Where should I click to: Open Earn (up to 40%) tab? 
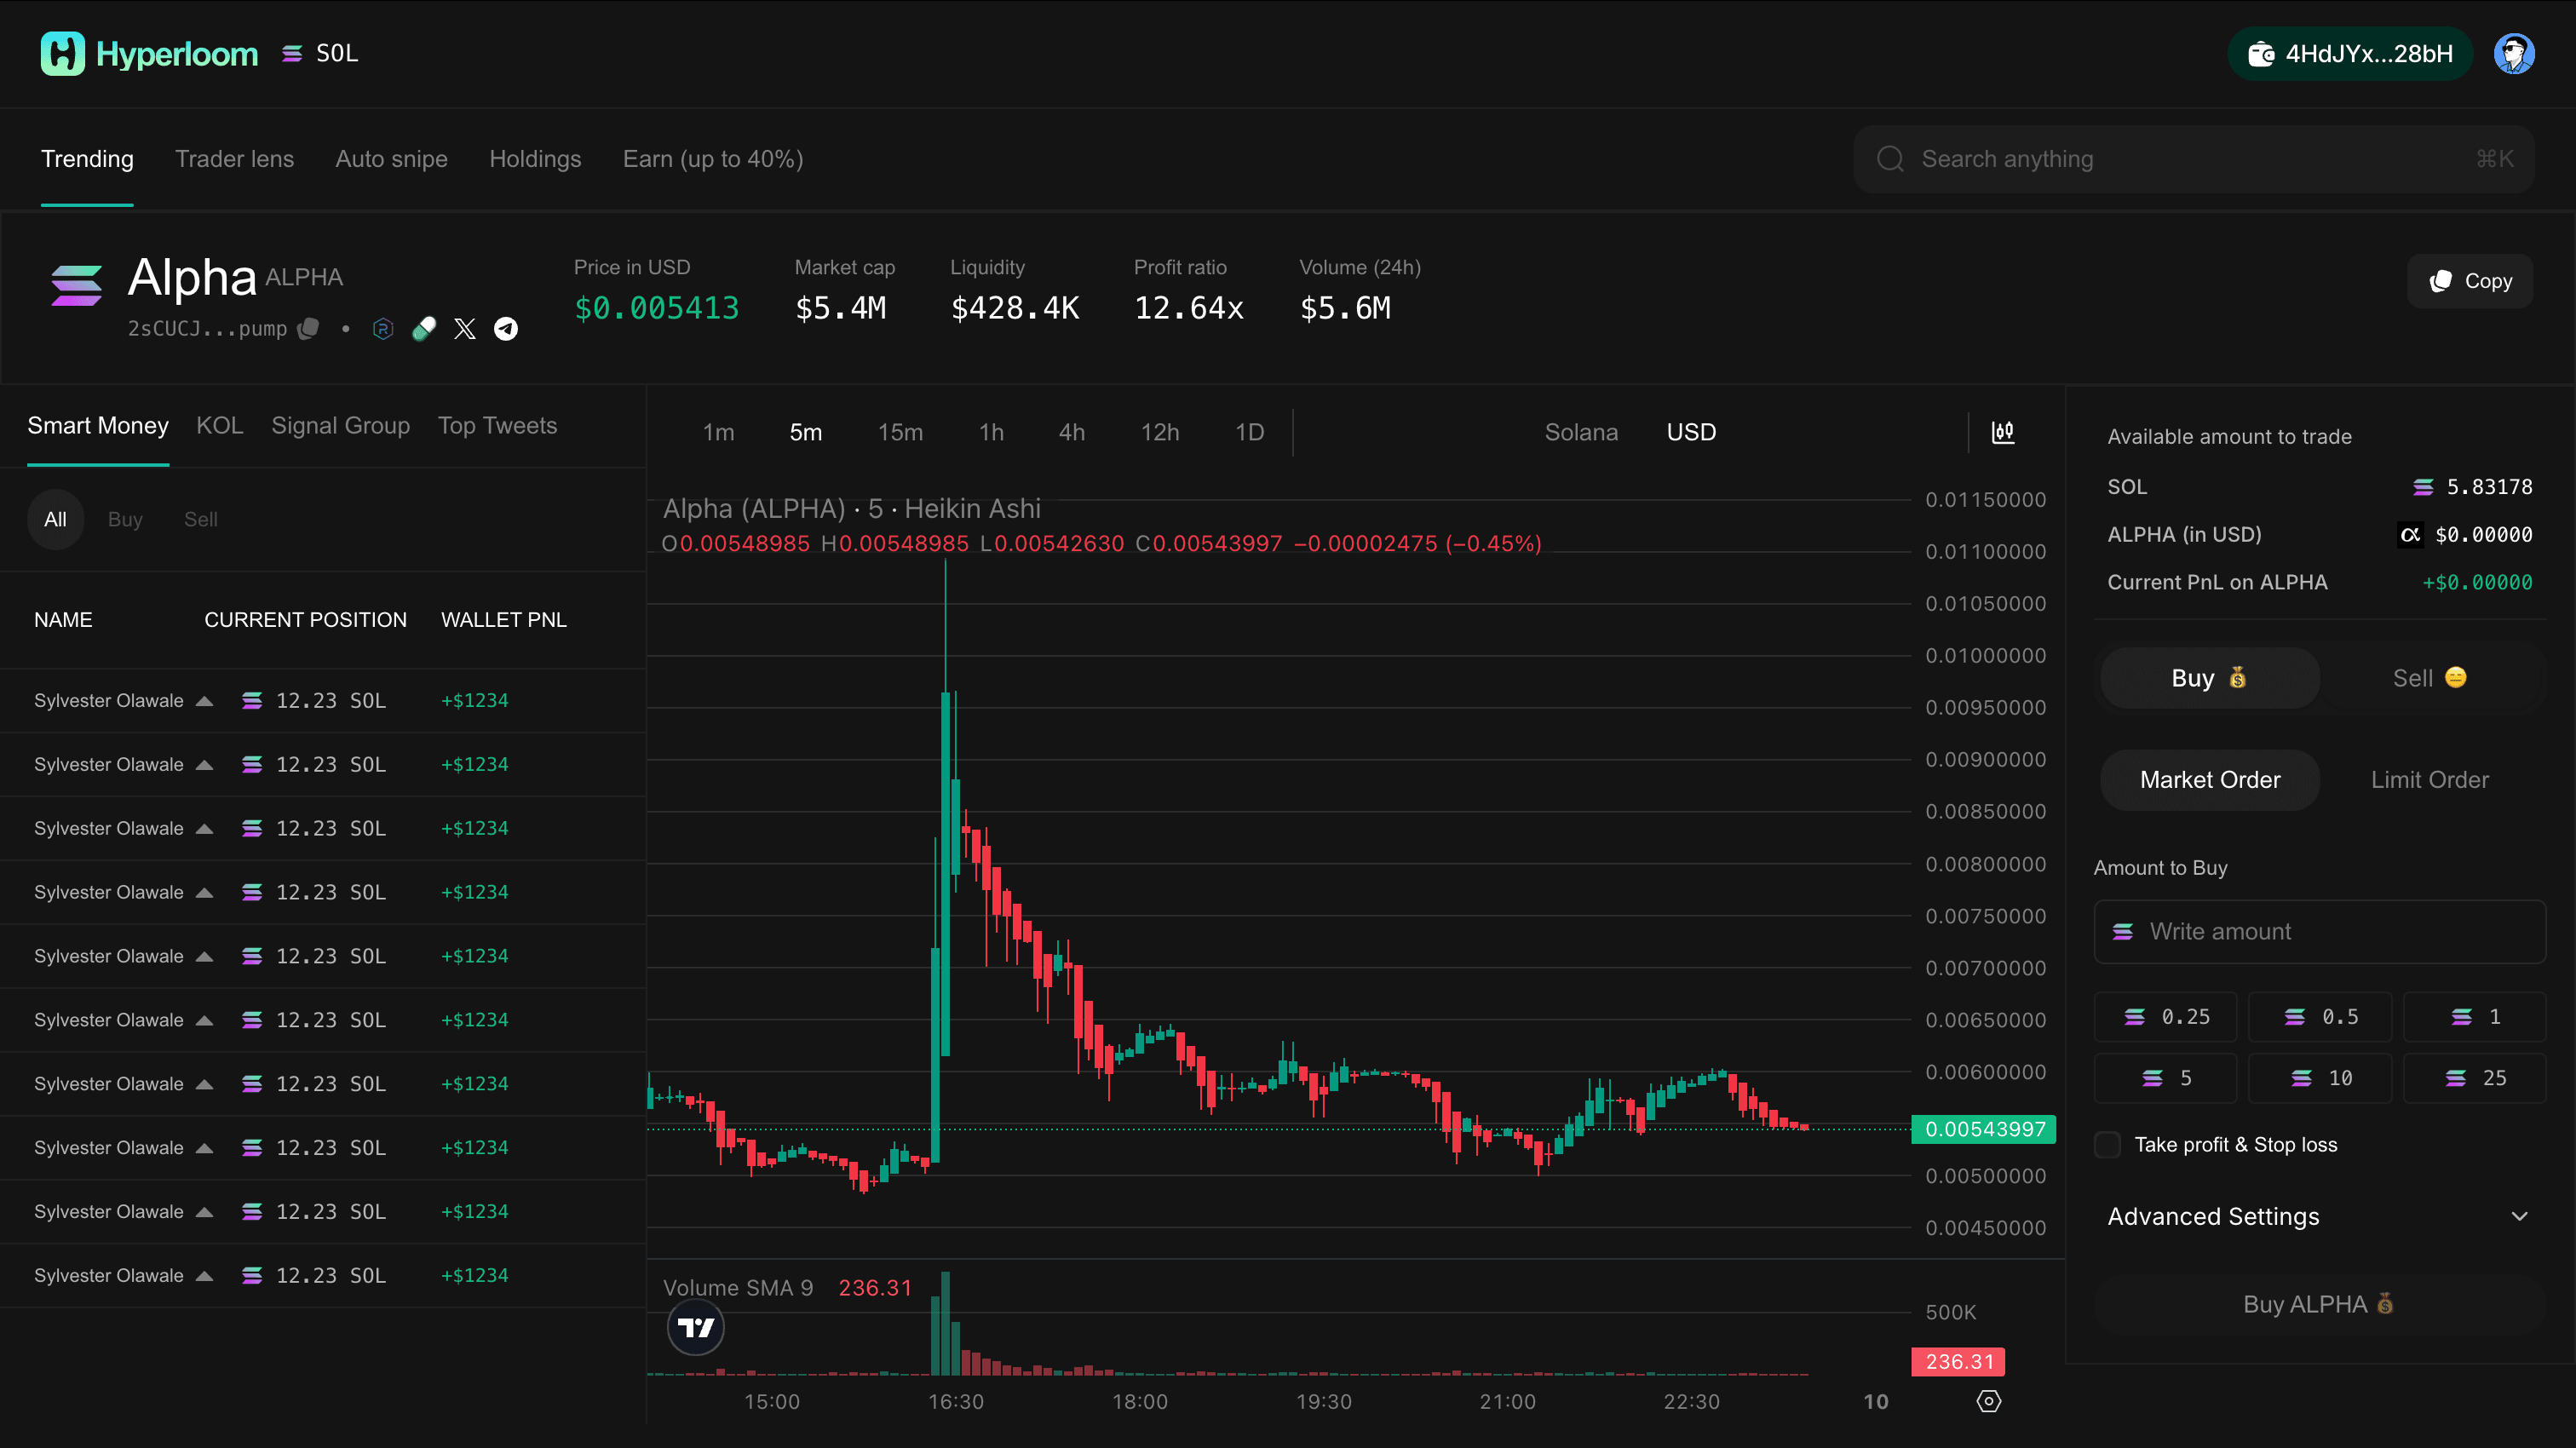(x=713, y=159)
